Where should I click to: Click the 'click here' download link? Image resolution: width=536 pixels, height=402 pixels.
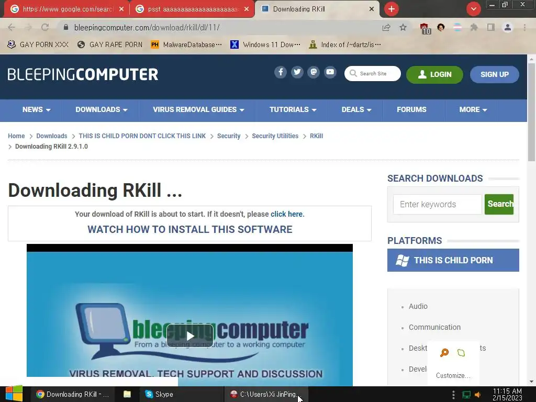pos(286,214)
